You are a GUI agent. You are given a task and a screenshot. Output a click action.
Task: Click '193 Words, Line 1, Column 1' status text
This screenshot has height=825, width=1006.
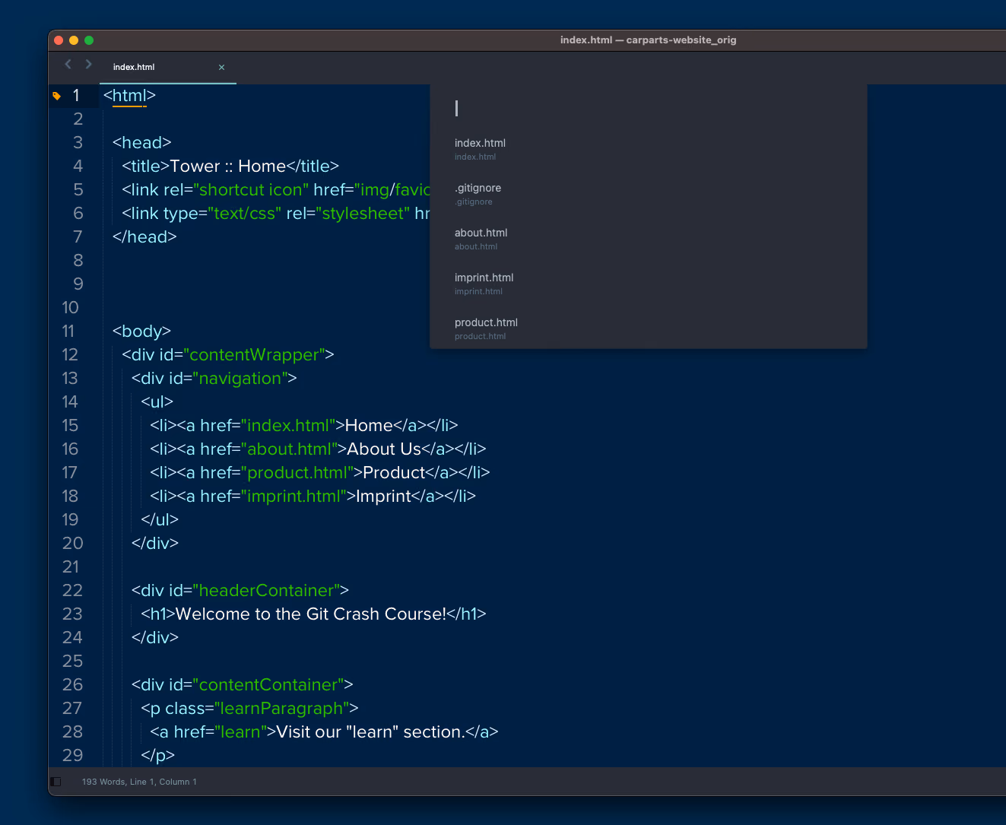click(139, 782)
